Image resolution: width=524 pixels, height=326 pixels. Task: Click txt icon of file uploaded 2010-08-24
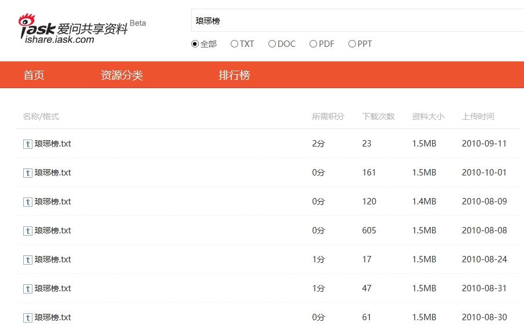point(28,260)
